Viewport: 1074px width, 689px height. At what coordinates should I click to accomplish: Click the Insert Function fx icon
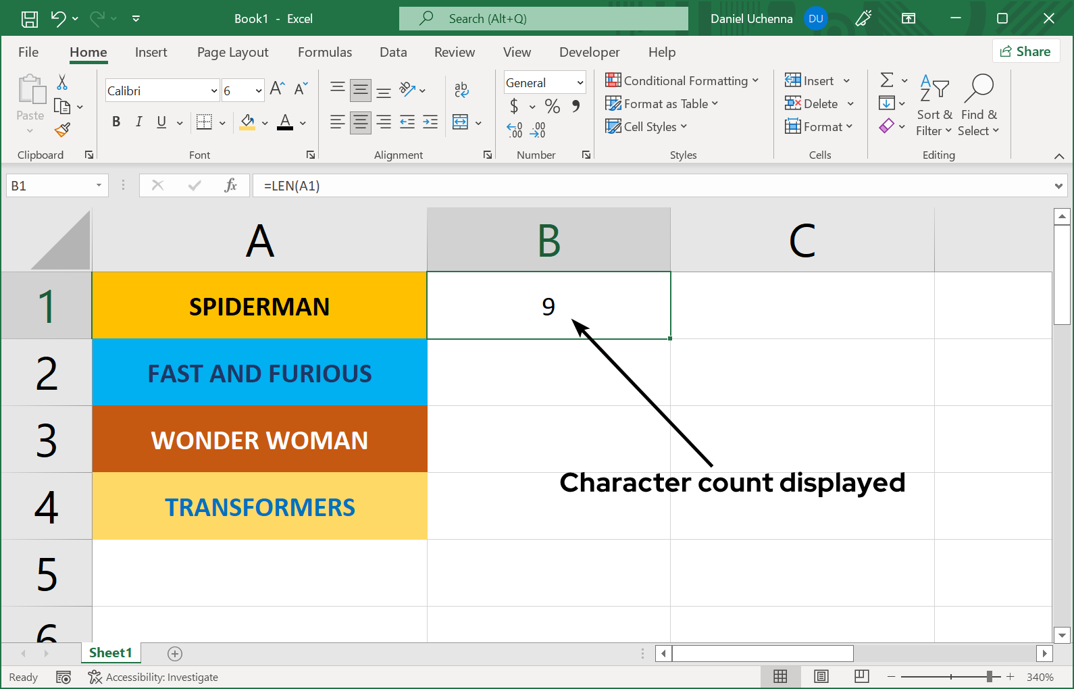point(230,185)
